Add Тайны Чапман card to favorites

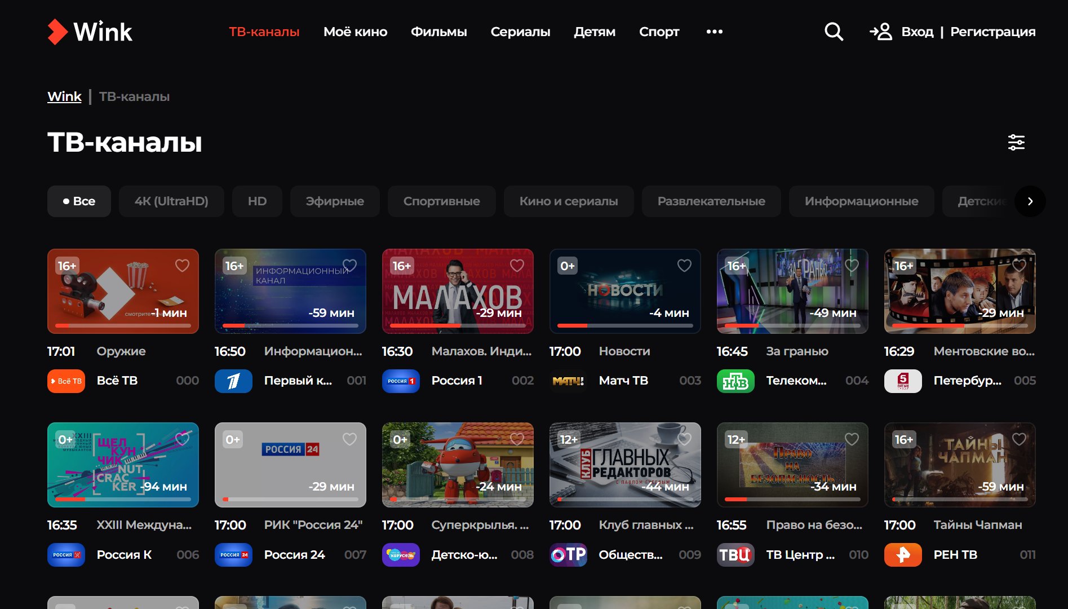tap(1019, 439)
